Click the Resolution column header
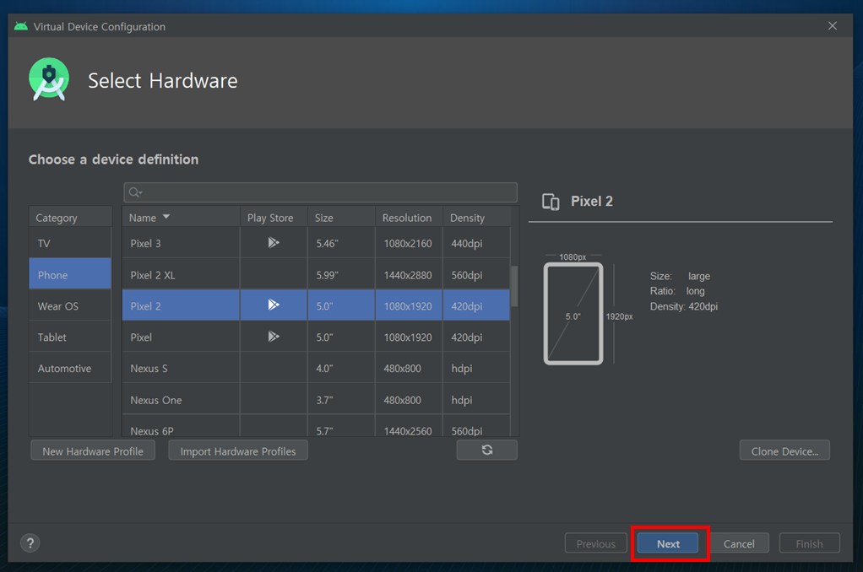Screen dimensions: 863x572 click(x=409, y=218)
